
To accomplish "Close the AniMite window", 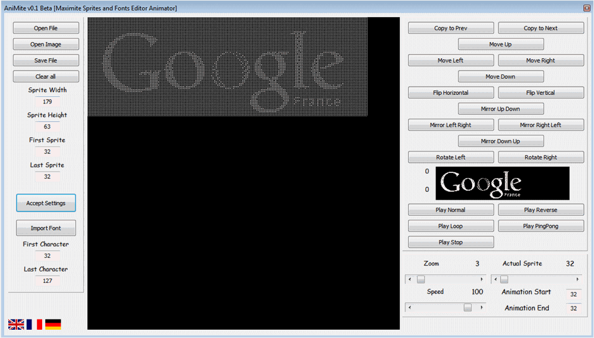I will tap(586, 8).
